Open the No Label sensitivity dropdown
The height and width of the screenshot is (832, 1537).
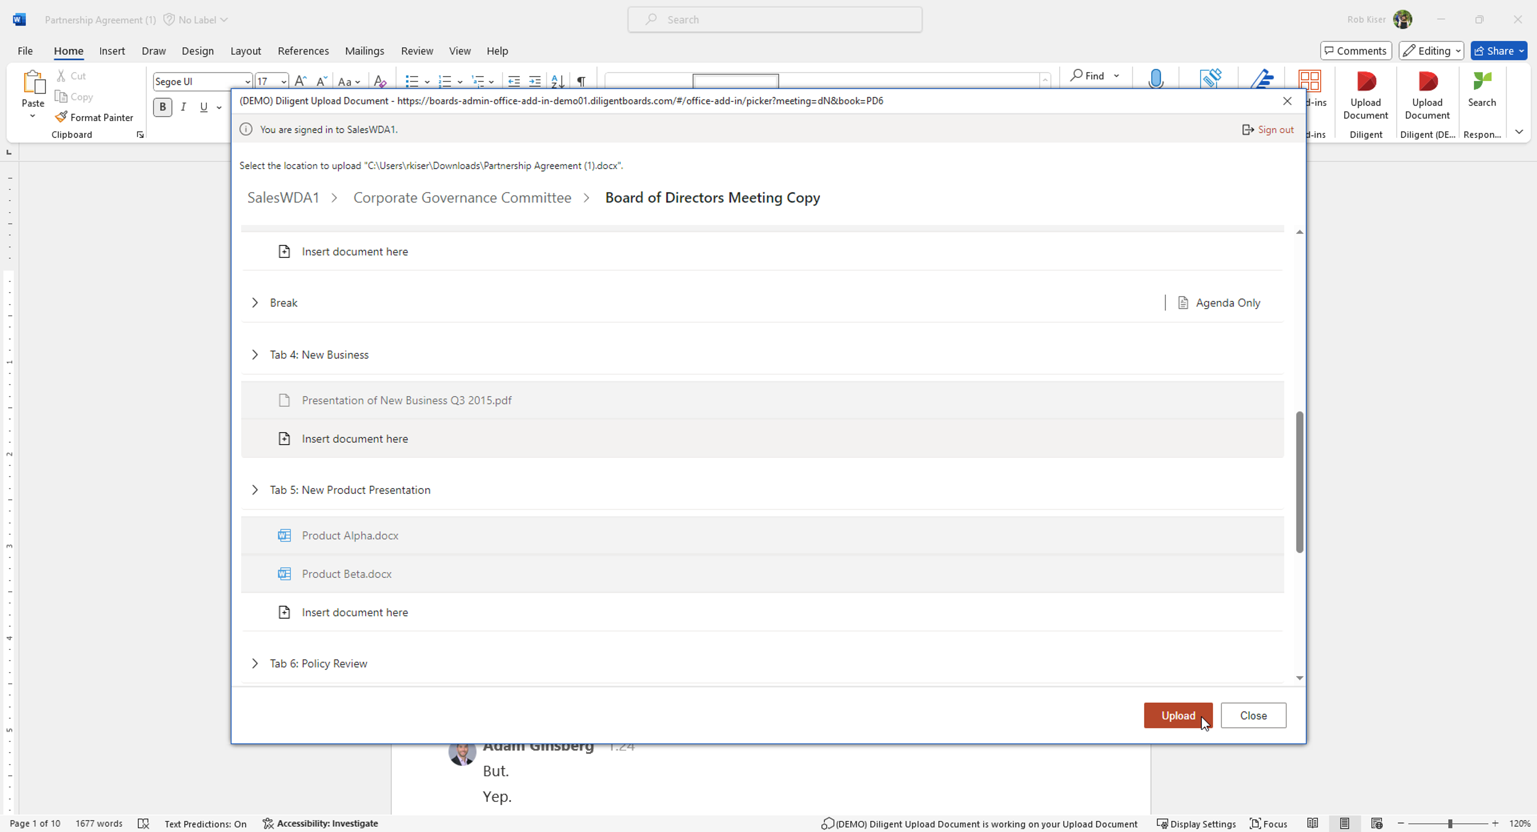[x=196, y=20]
